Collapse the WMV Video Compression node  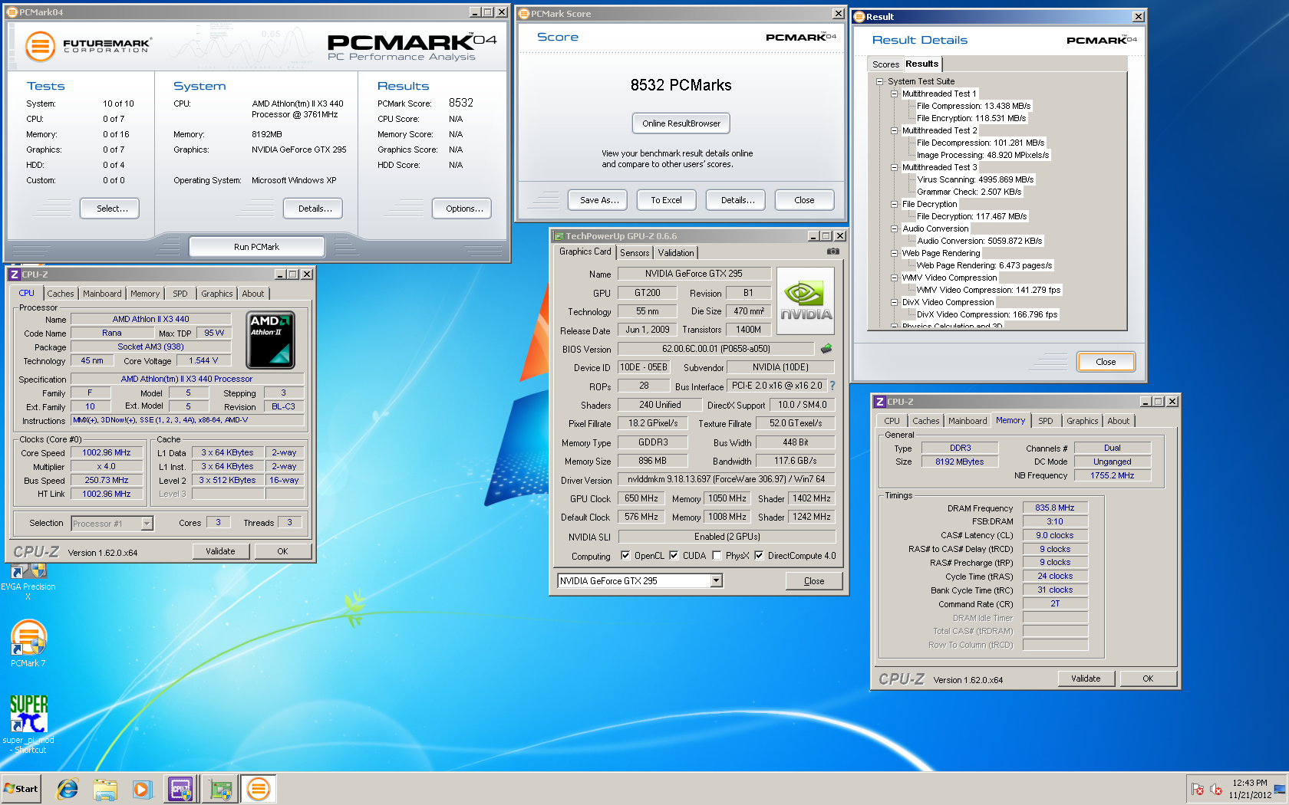[x=894, y=278]
